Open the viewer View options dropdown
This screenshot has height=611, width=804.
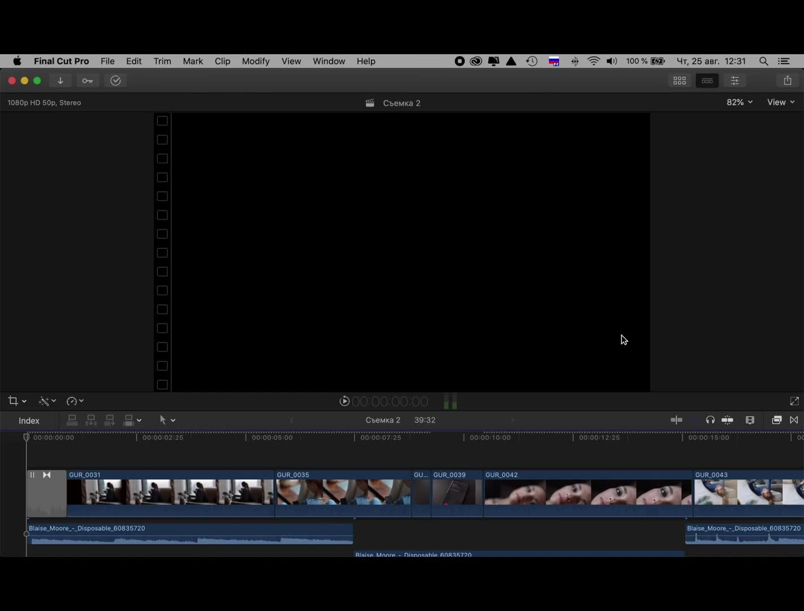(780, 102)
